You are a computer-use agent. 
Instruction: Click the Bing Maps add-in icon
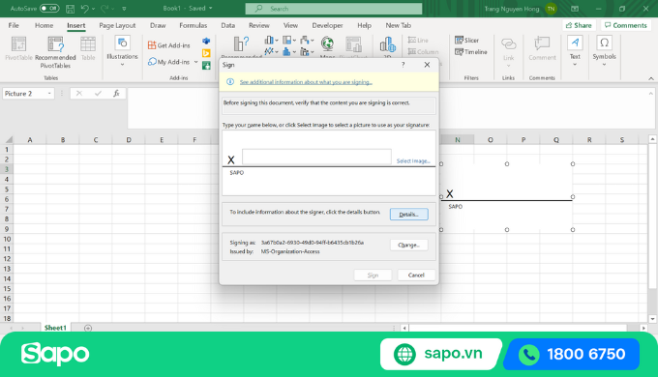tap(206, 53)
